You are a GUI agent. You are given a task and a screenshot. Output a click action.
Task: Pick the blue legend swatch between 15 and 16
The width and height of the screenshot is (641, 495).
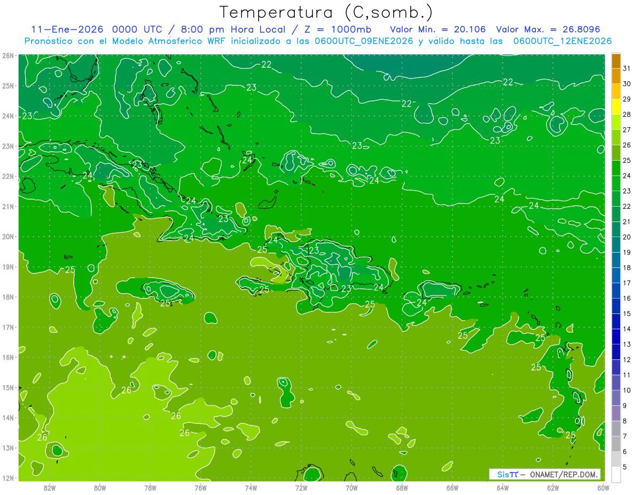[x=616, y=306]
